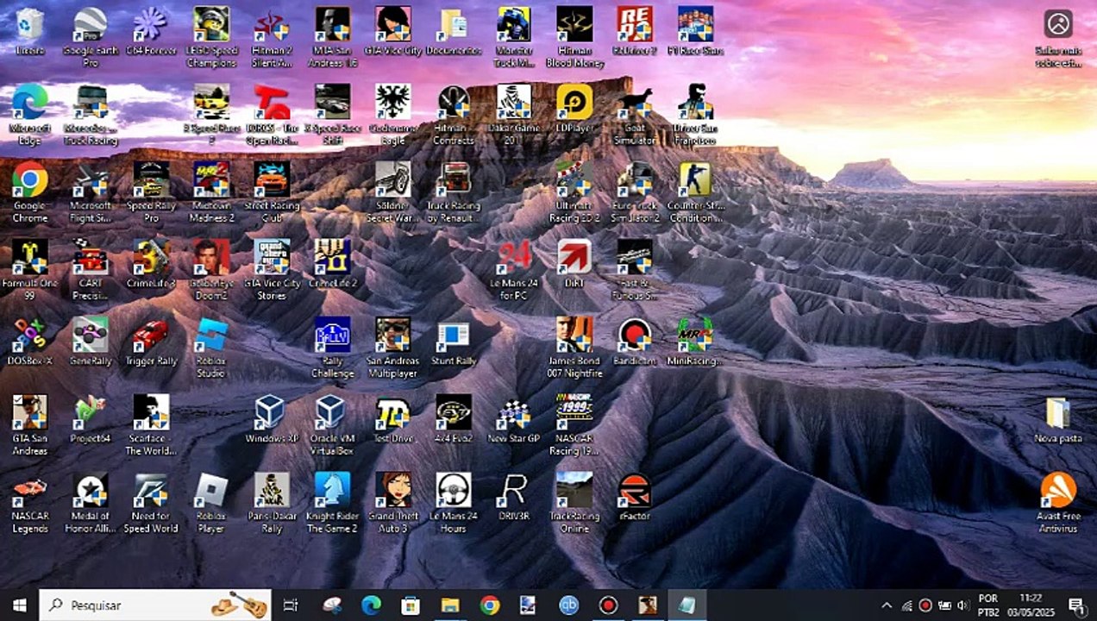Launch Roblox Studio shortcut
This screenshot has width=1097, height=621.
[211, 348]
